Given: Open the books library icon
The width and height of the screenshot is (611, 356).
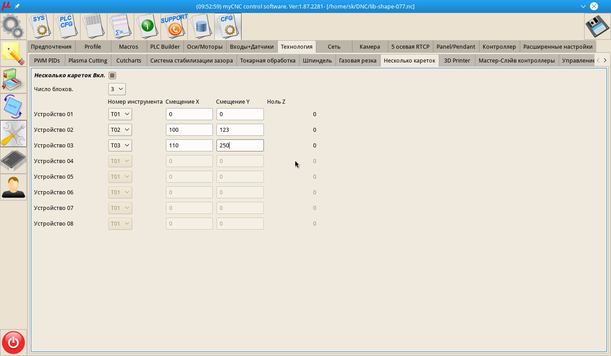Looking at the screenshot, I should tap(13, 80).
